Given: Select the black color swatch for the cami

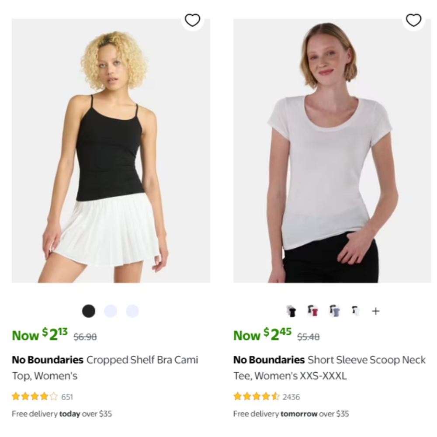Looking at the screenshot, I should [89, 311].
